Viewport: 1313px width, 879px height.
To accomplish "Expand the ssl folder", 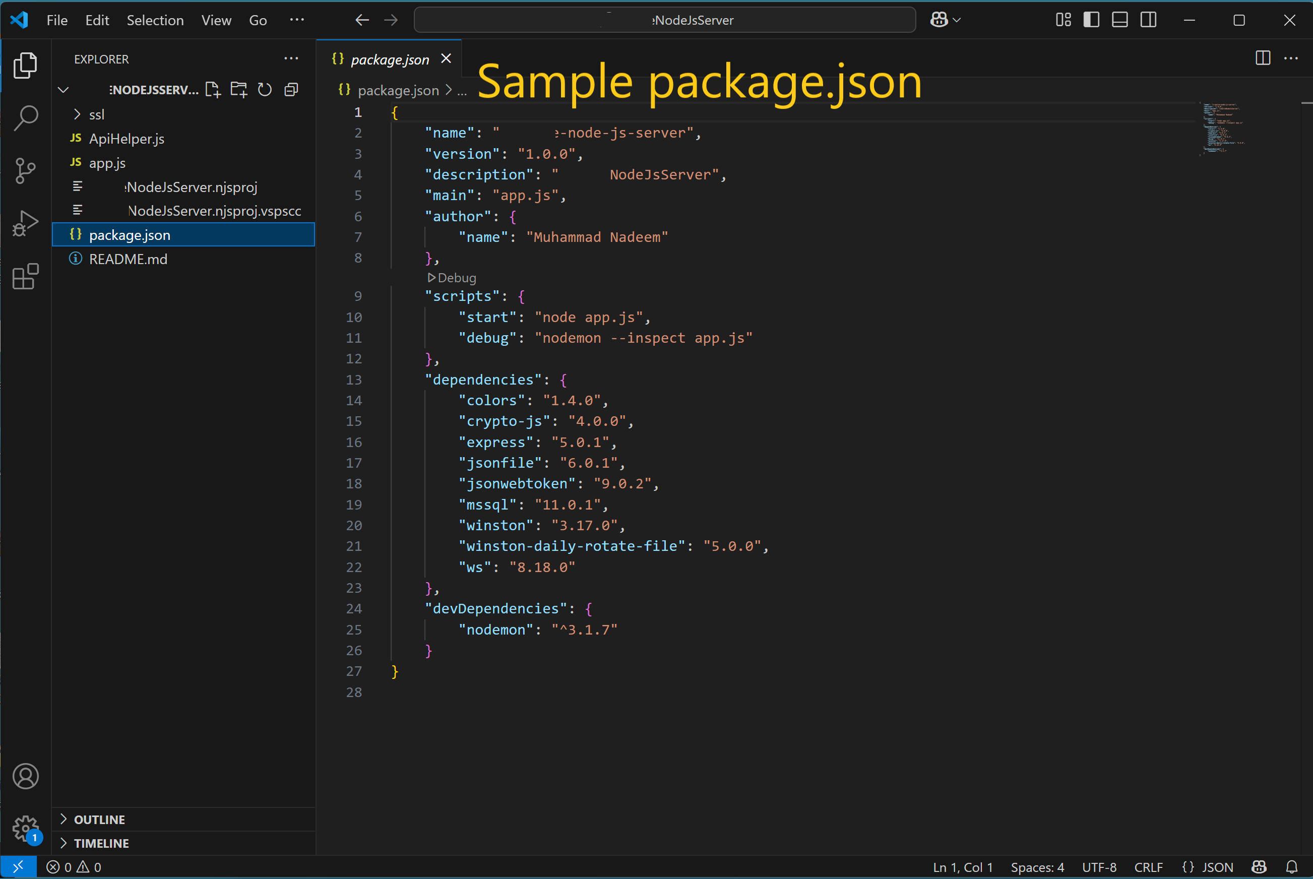I will (96, 114).
